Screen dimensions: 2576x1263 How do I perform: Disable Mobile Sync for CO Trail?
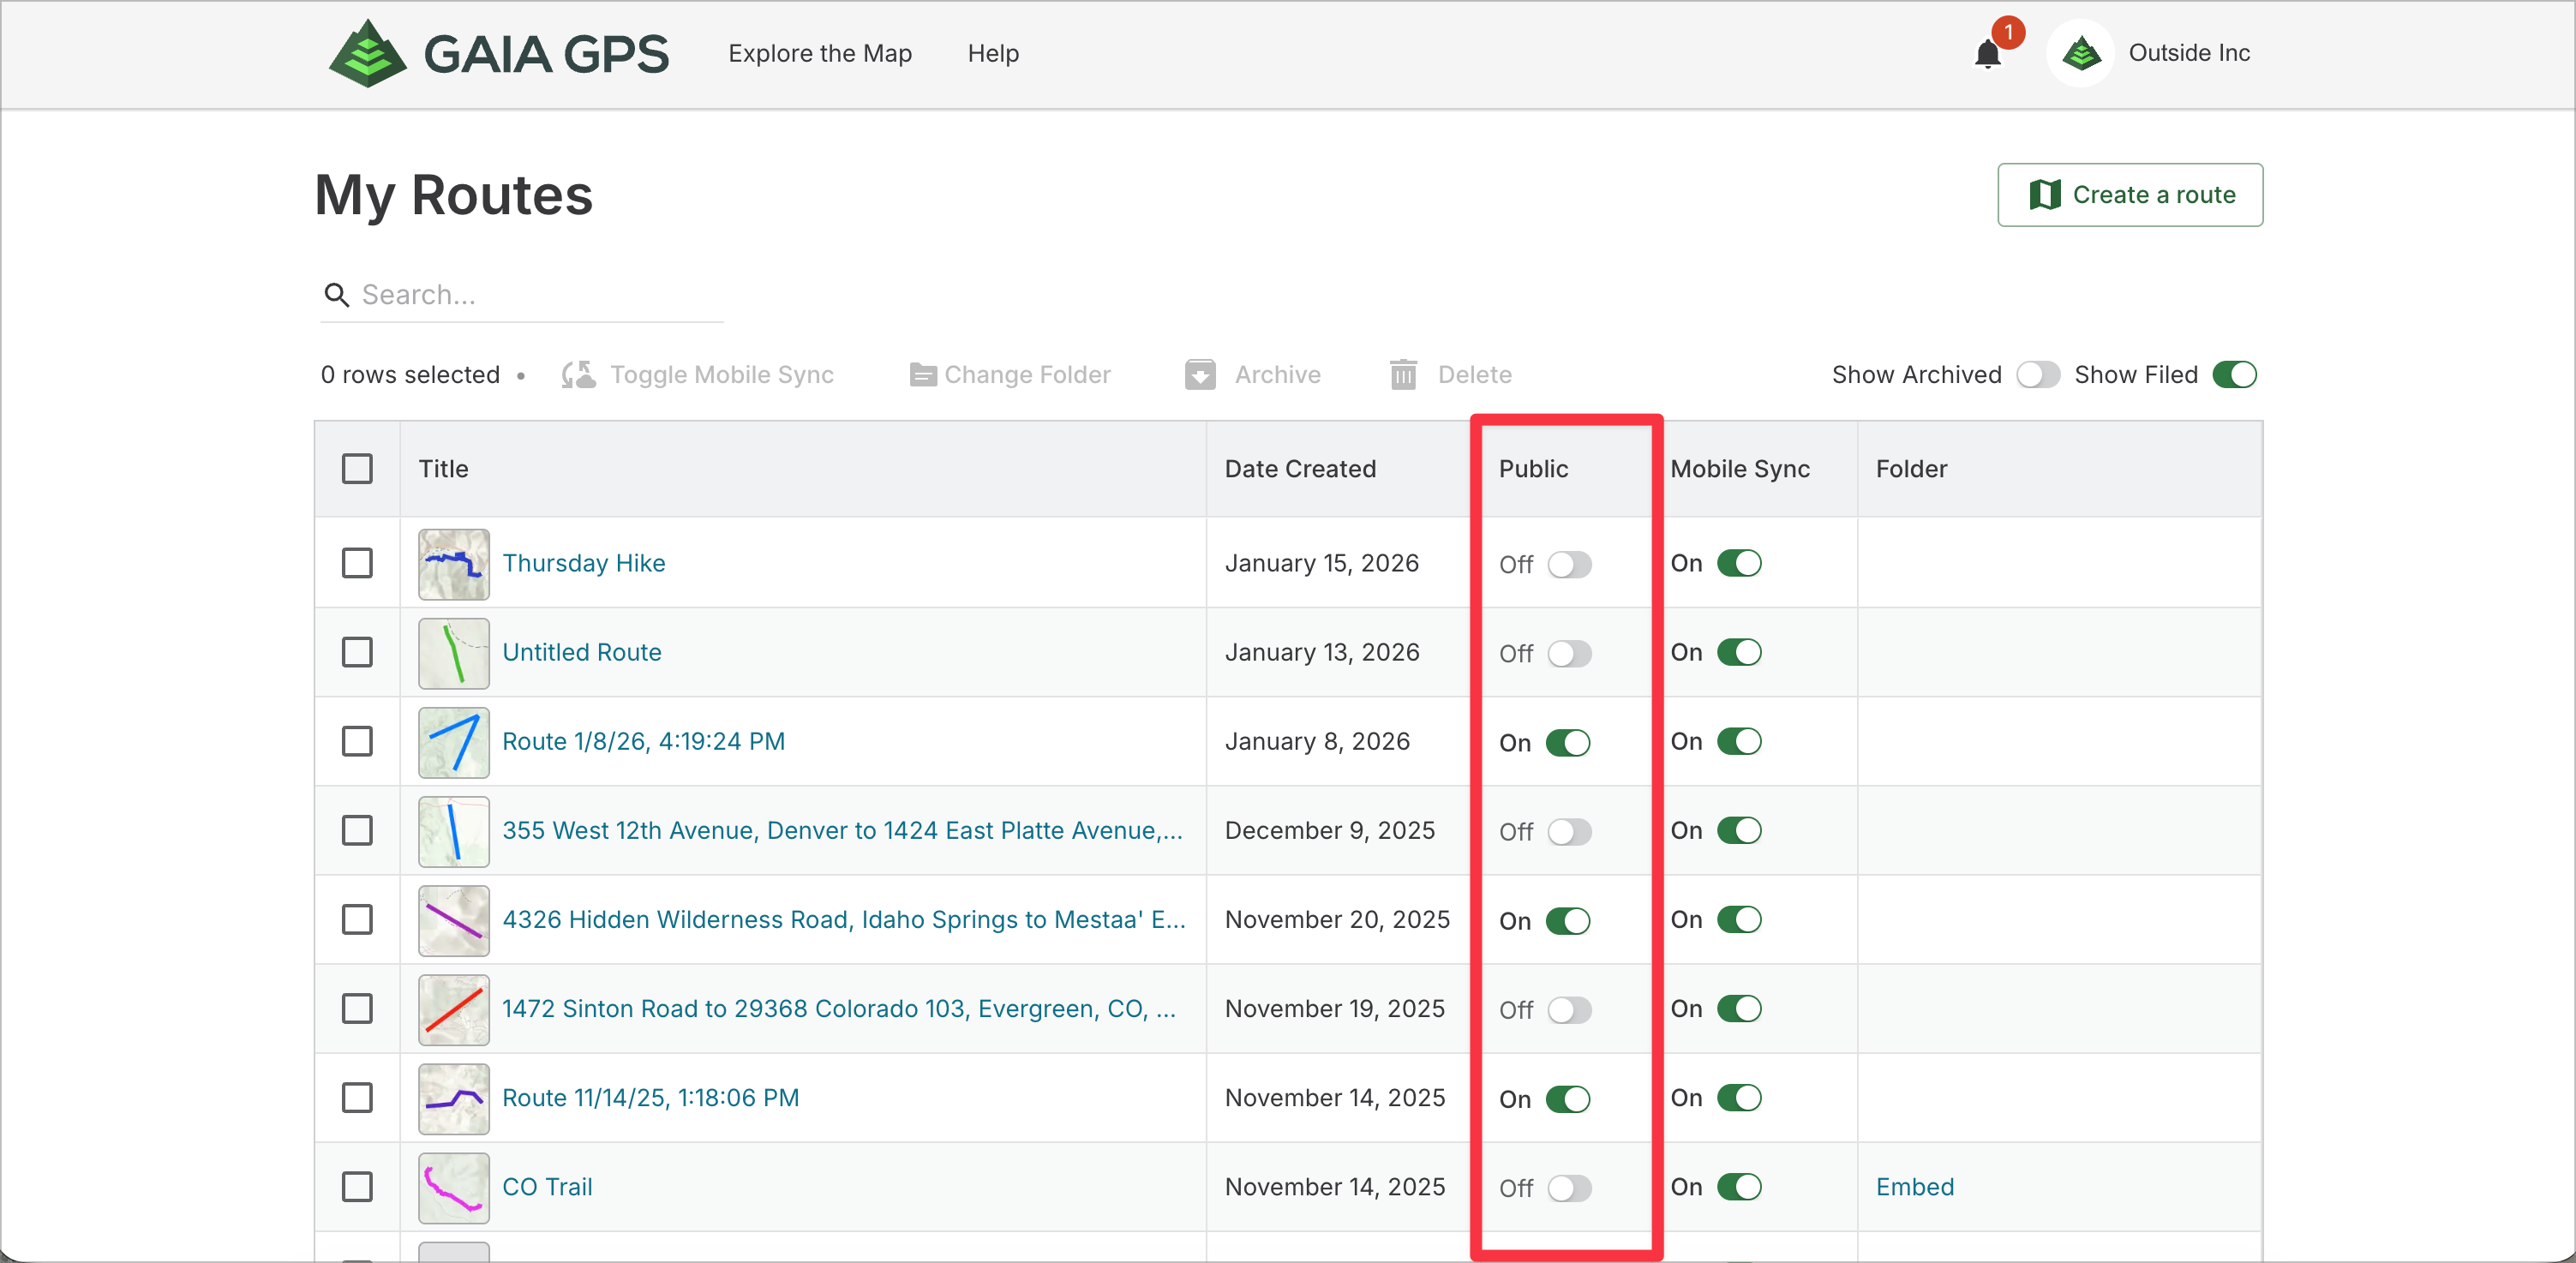pyautogui.click(x=1739, y=1187)
